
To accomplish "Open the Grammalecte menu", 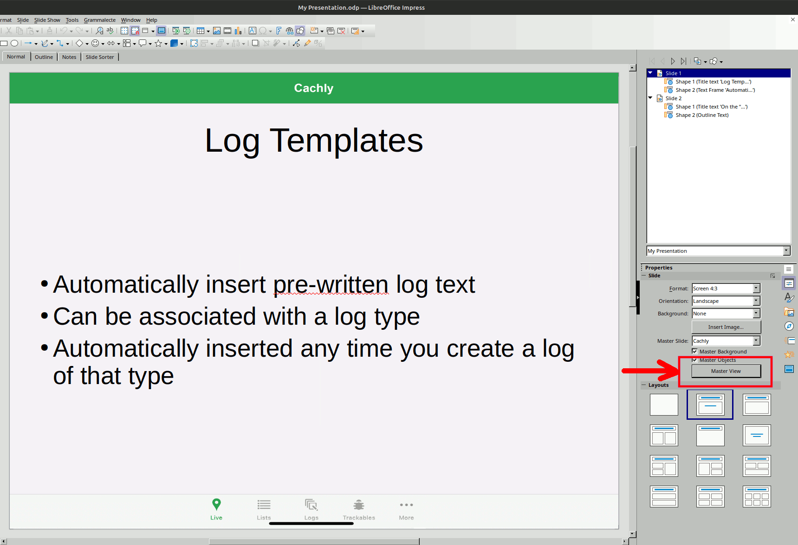I will (100, 20).
